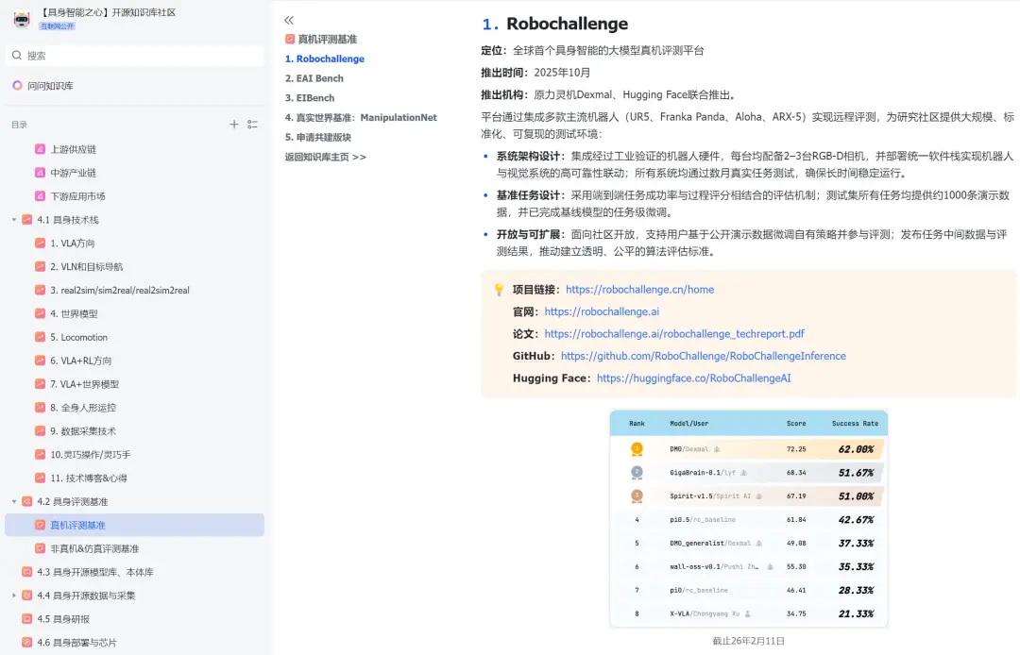
Task: Click the icon beside 4. 世界模型
Action: [40, 313]
